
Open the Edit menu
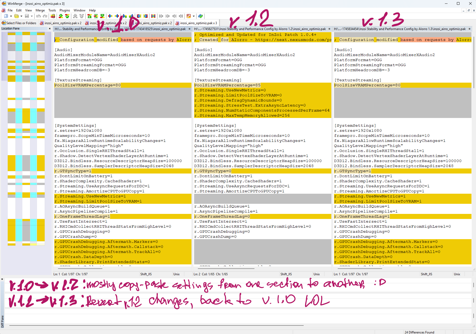point(19,10)
